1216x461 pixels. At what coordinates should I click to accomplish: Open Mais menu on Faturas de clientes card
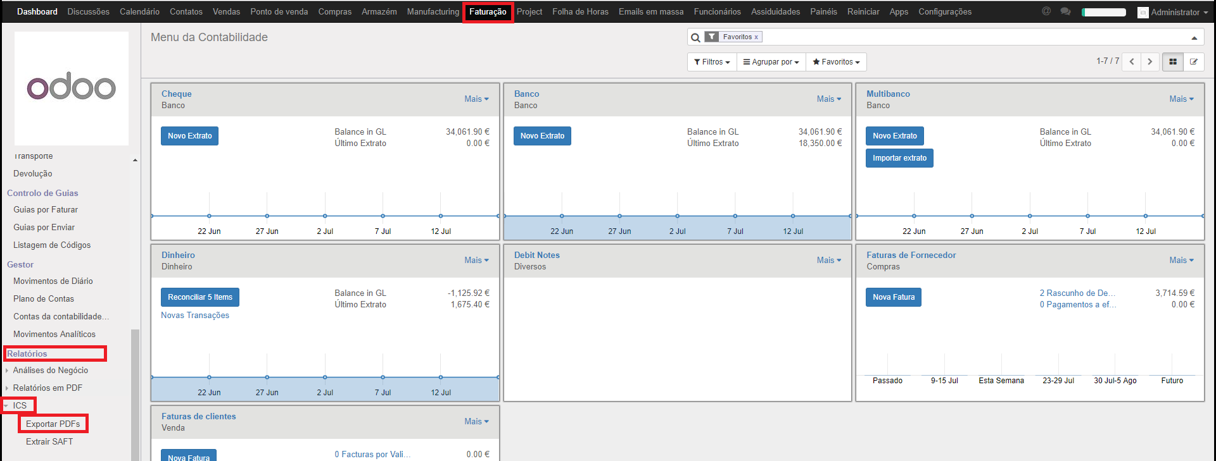coord(476,421)
